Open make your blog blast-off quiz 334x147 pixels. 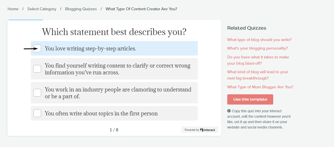click(x=258, y=60)
